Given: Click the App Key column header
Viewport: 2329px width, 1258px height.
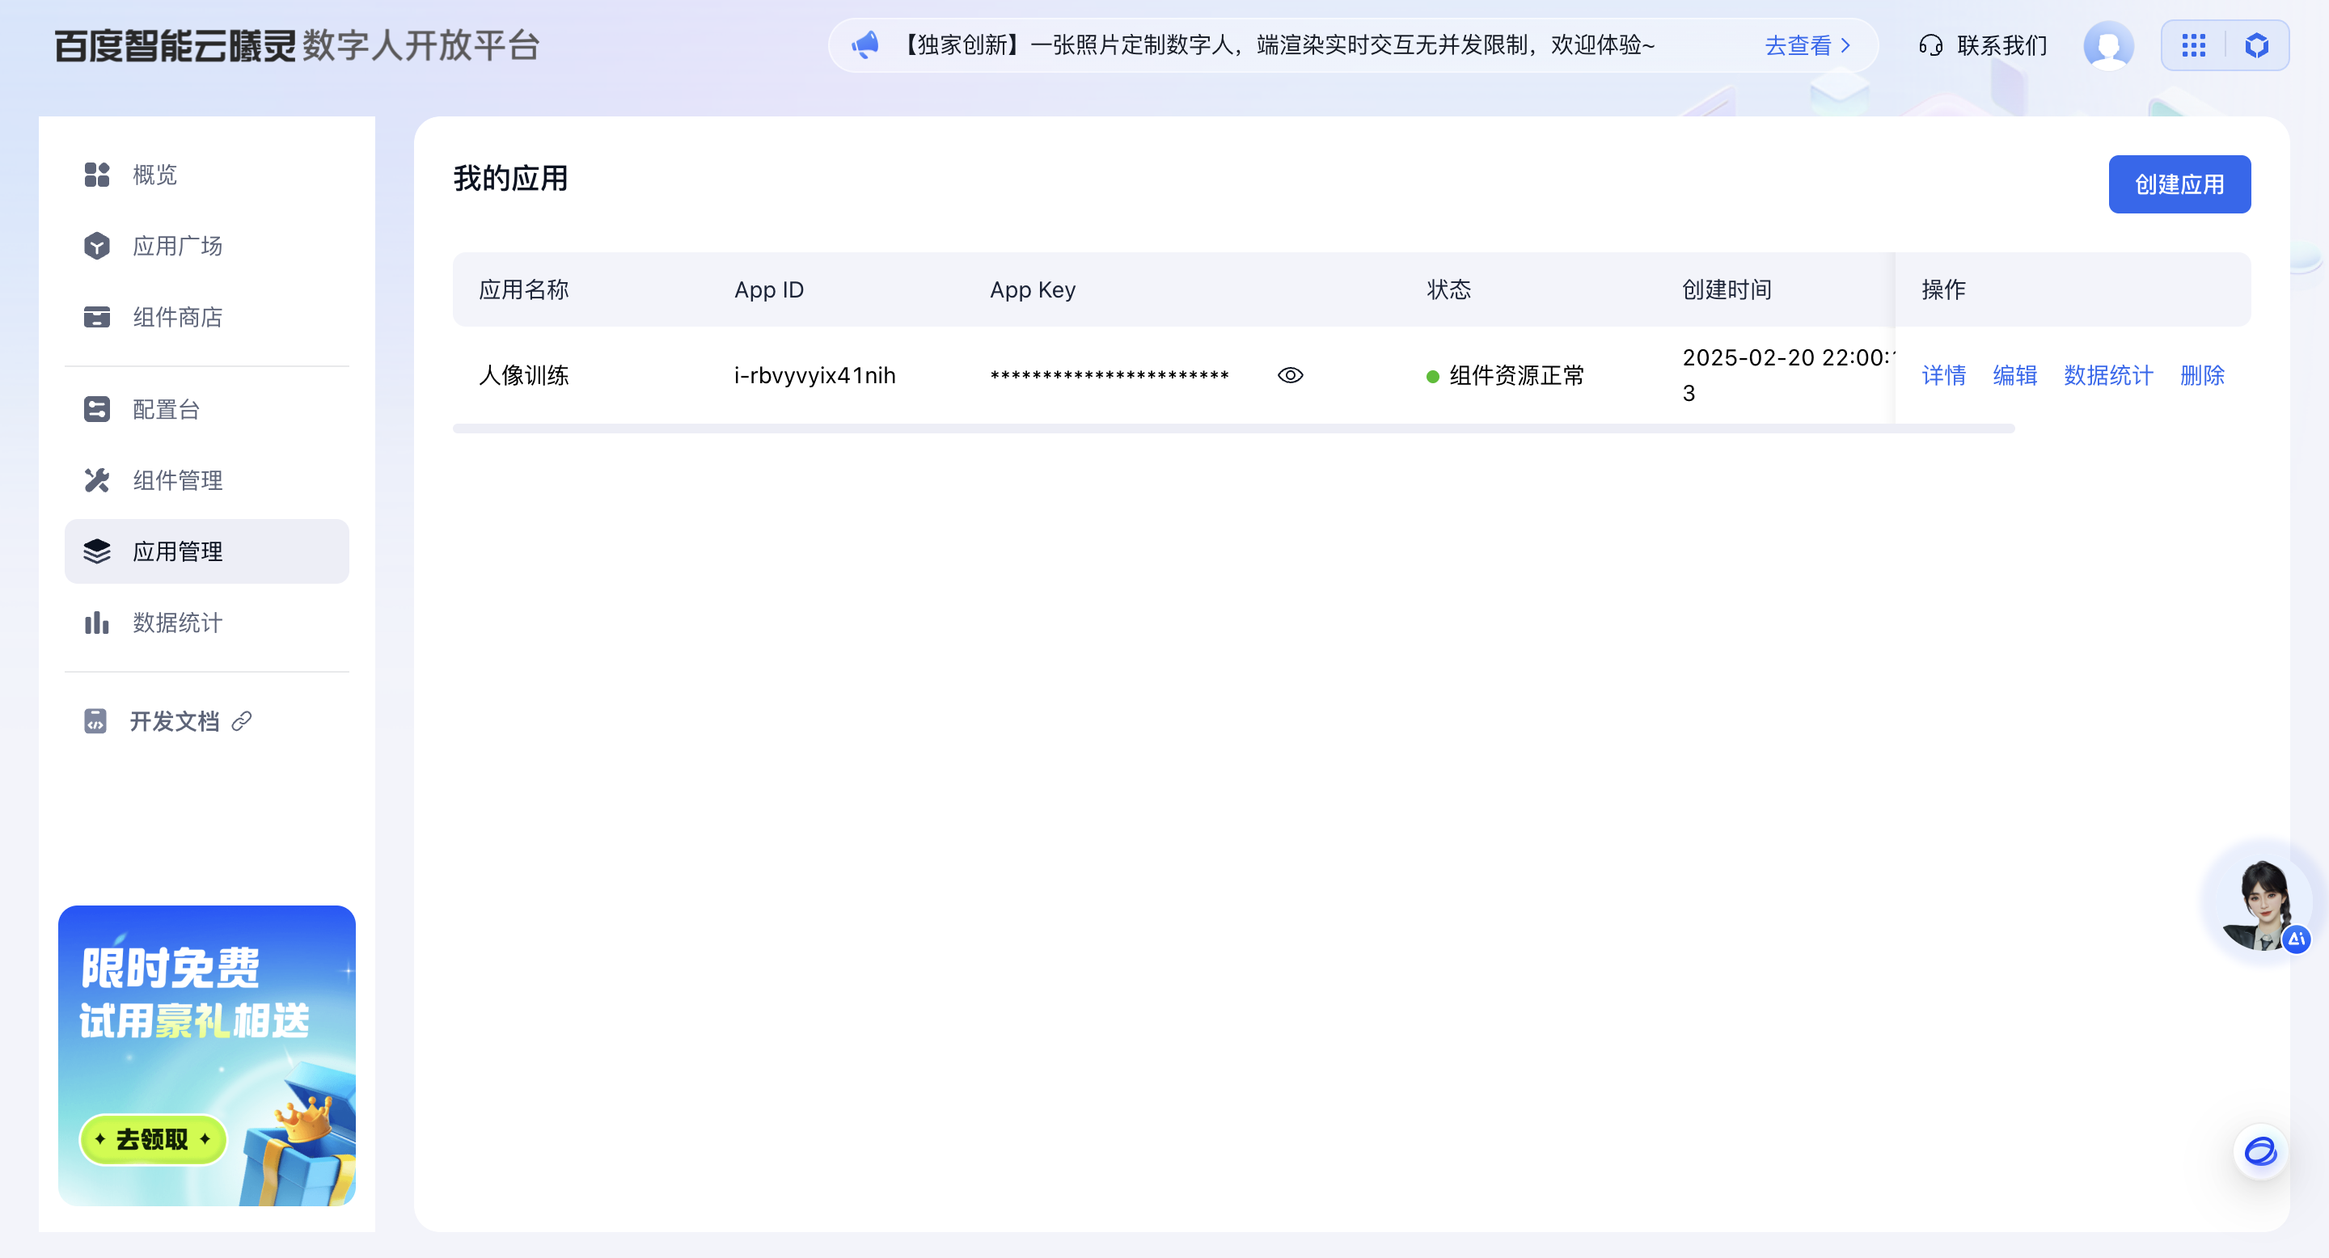Looking at the screenshot, I should point(1033,289).
